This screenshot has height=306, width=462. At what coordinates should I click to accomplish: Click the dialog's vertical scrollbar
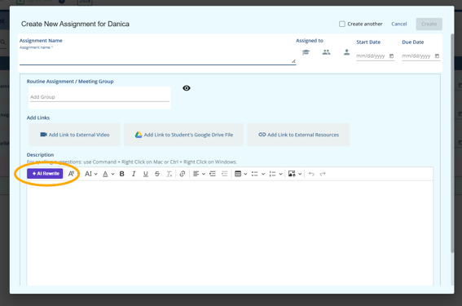(452, 144)
